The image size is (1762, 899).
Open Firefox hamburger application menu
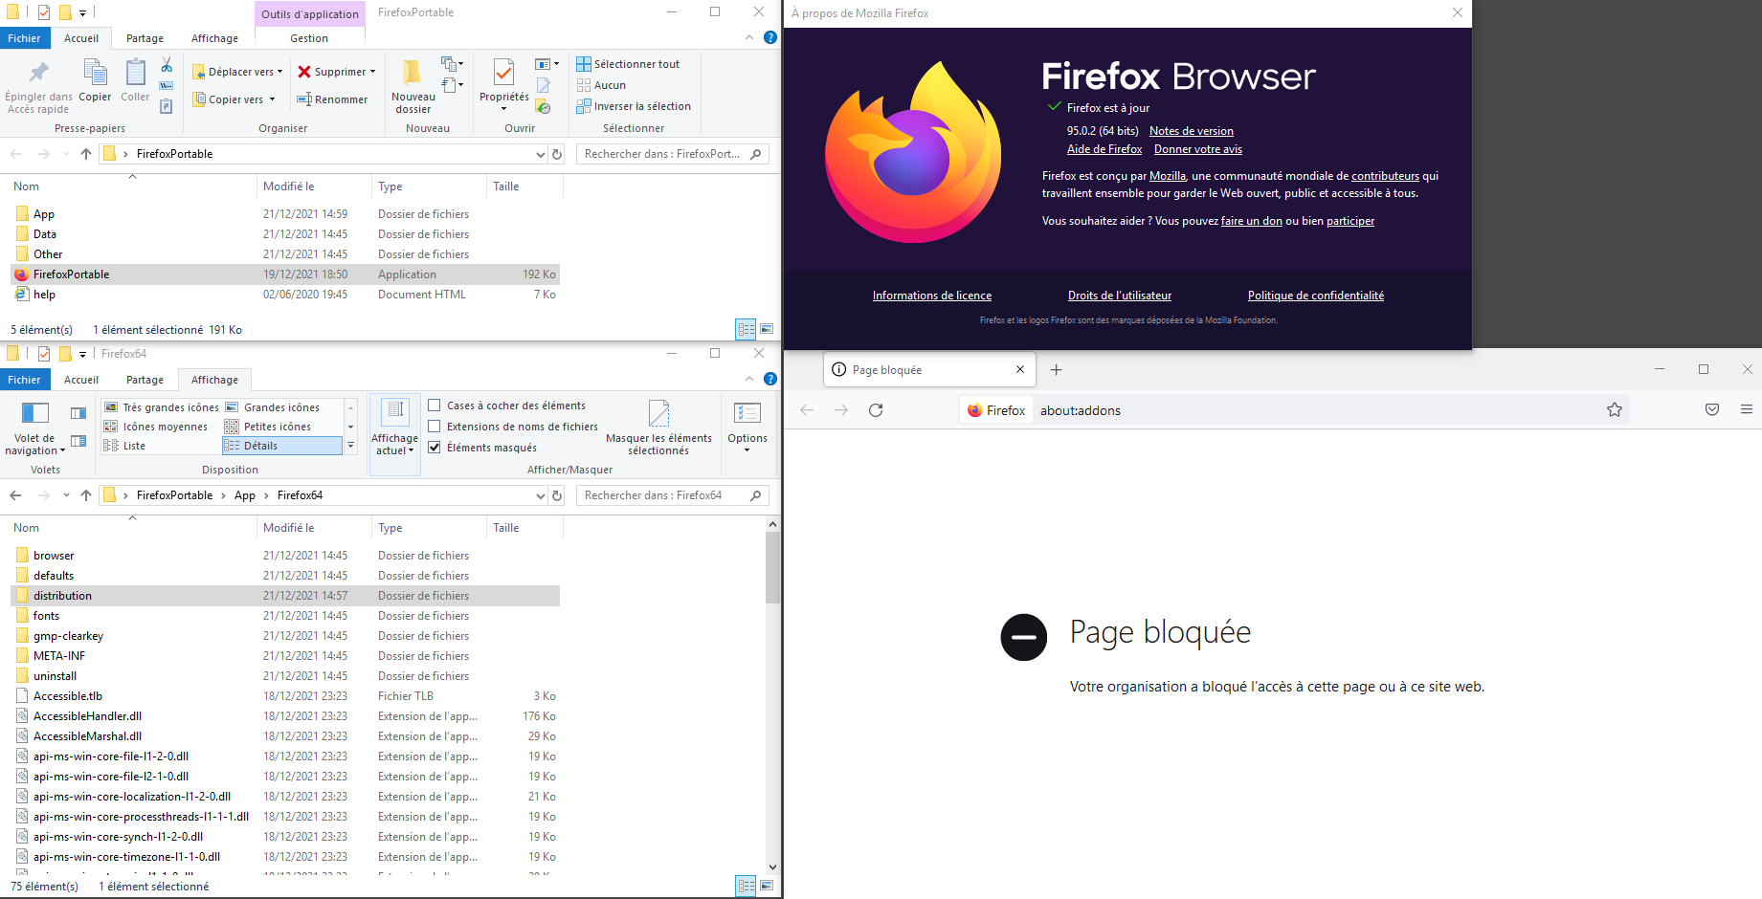pyautogui.click(x=1746, y=410)
